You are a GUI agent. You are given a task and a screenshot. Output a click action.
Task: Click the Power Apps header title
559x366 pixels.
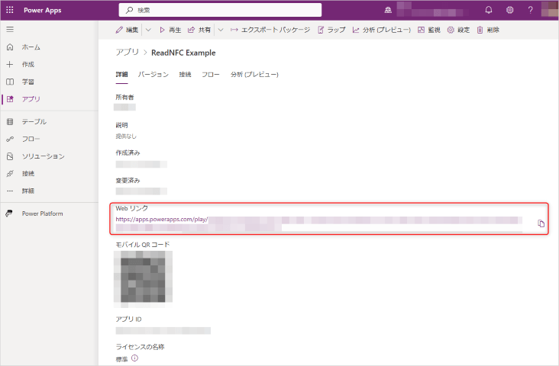(43, 10)
